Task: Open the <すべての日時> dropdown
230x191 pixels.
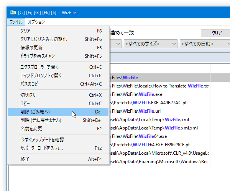Action: click(205, 44)
